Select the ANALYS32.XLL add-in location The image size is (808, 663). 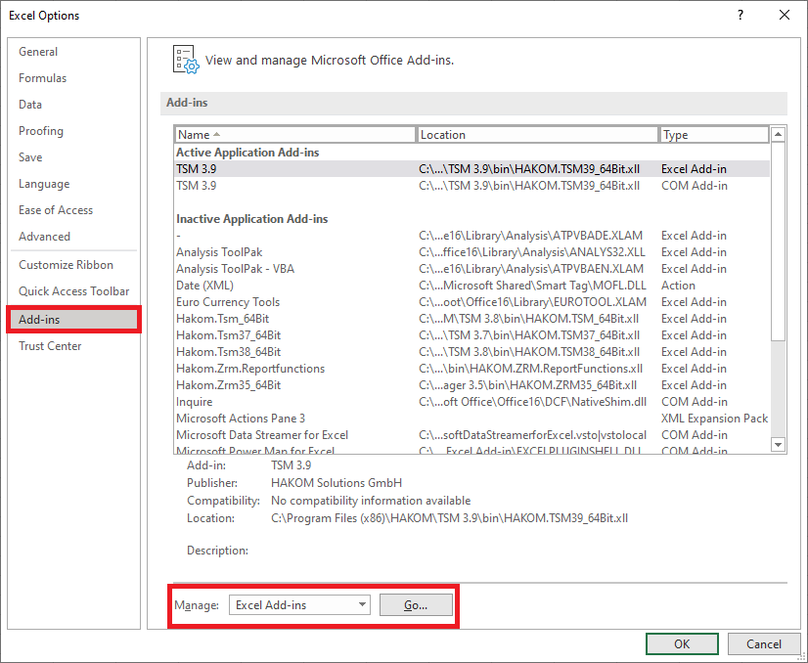[532, 252]
